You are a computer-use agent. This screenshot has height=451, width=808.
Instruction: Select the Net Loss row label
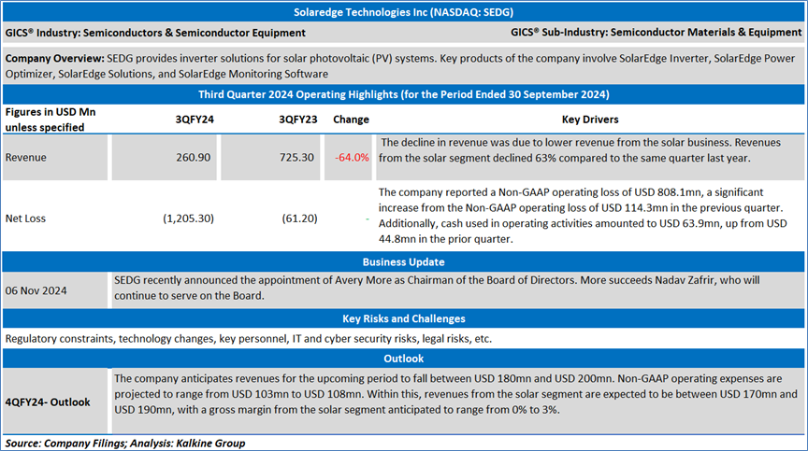click(x=25, y=218)
